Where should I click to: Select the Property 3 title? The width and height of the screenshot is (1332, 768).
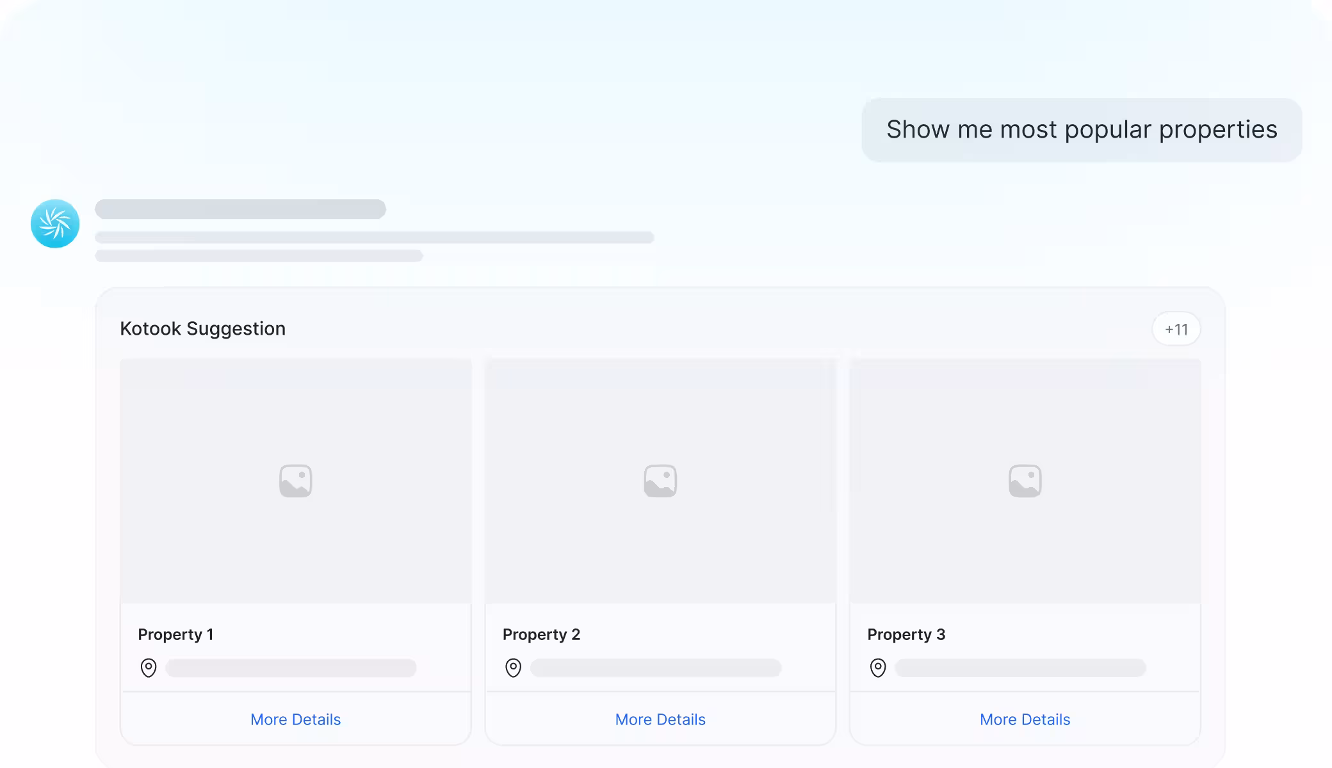[x=906, y=634]
